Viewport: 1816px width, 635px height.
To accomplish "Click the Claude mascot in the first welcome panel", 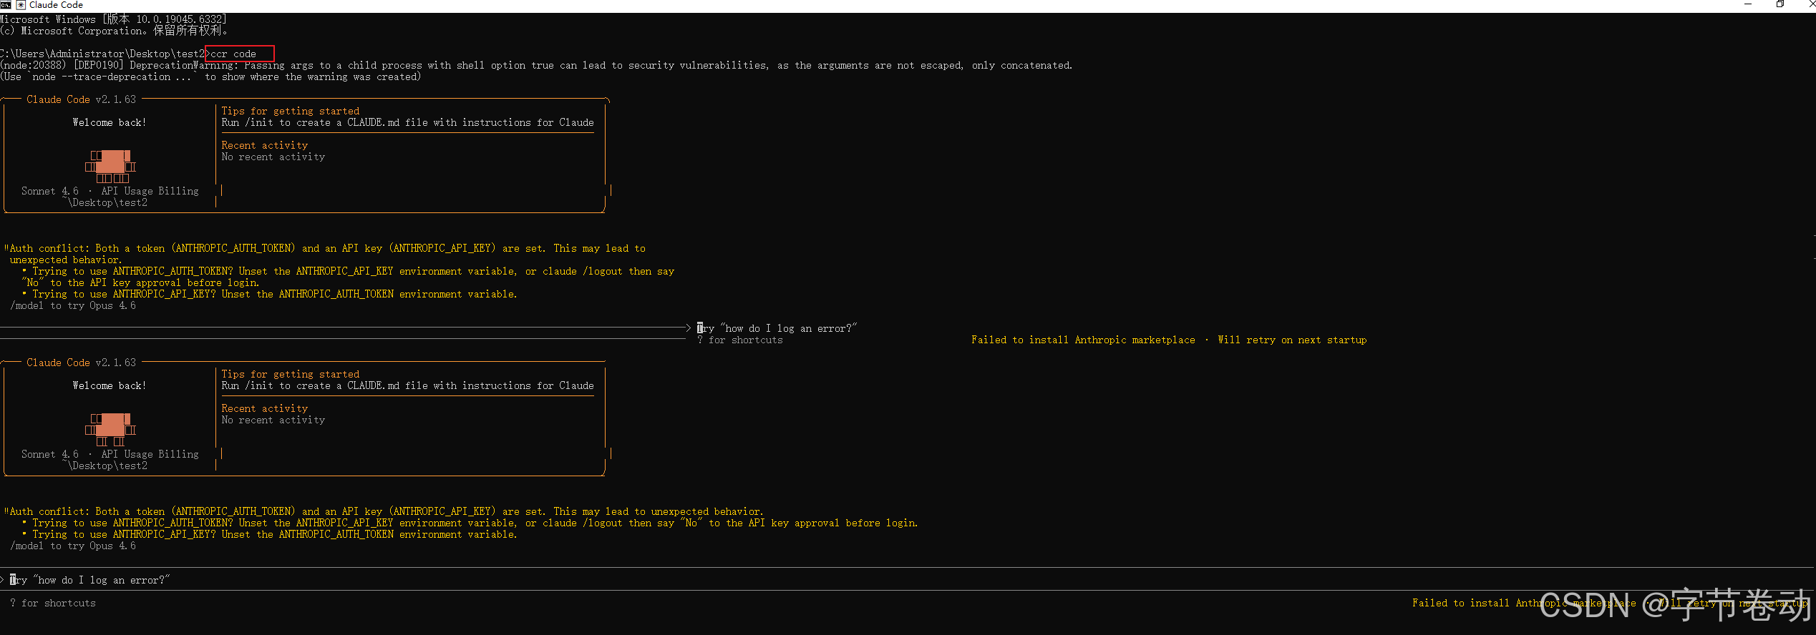I will 110,167.
